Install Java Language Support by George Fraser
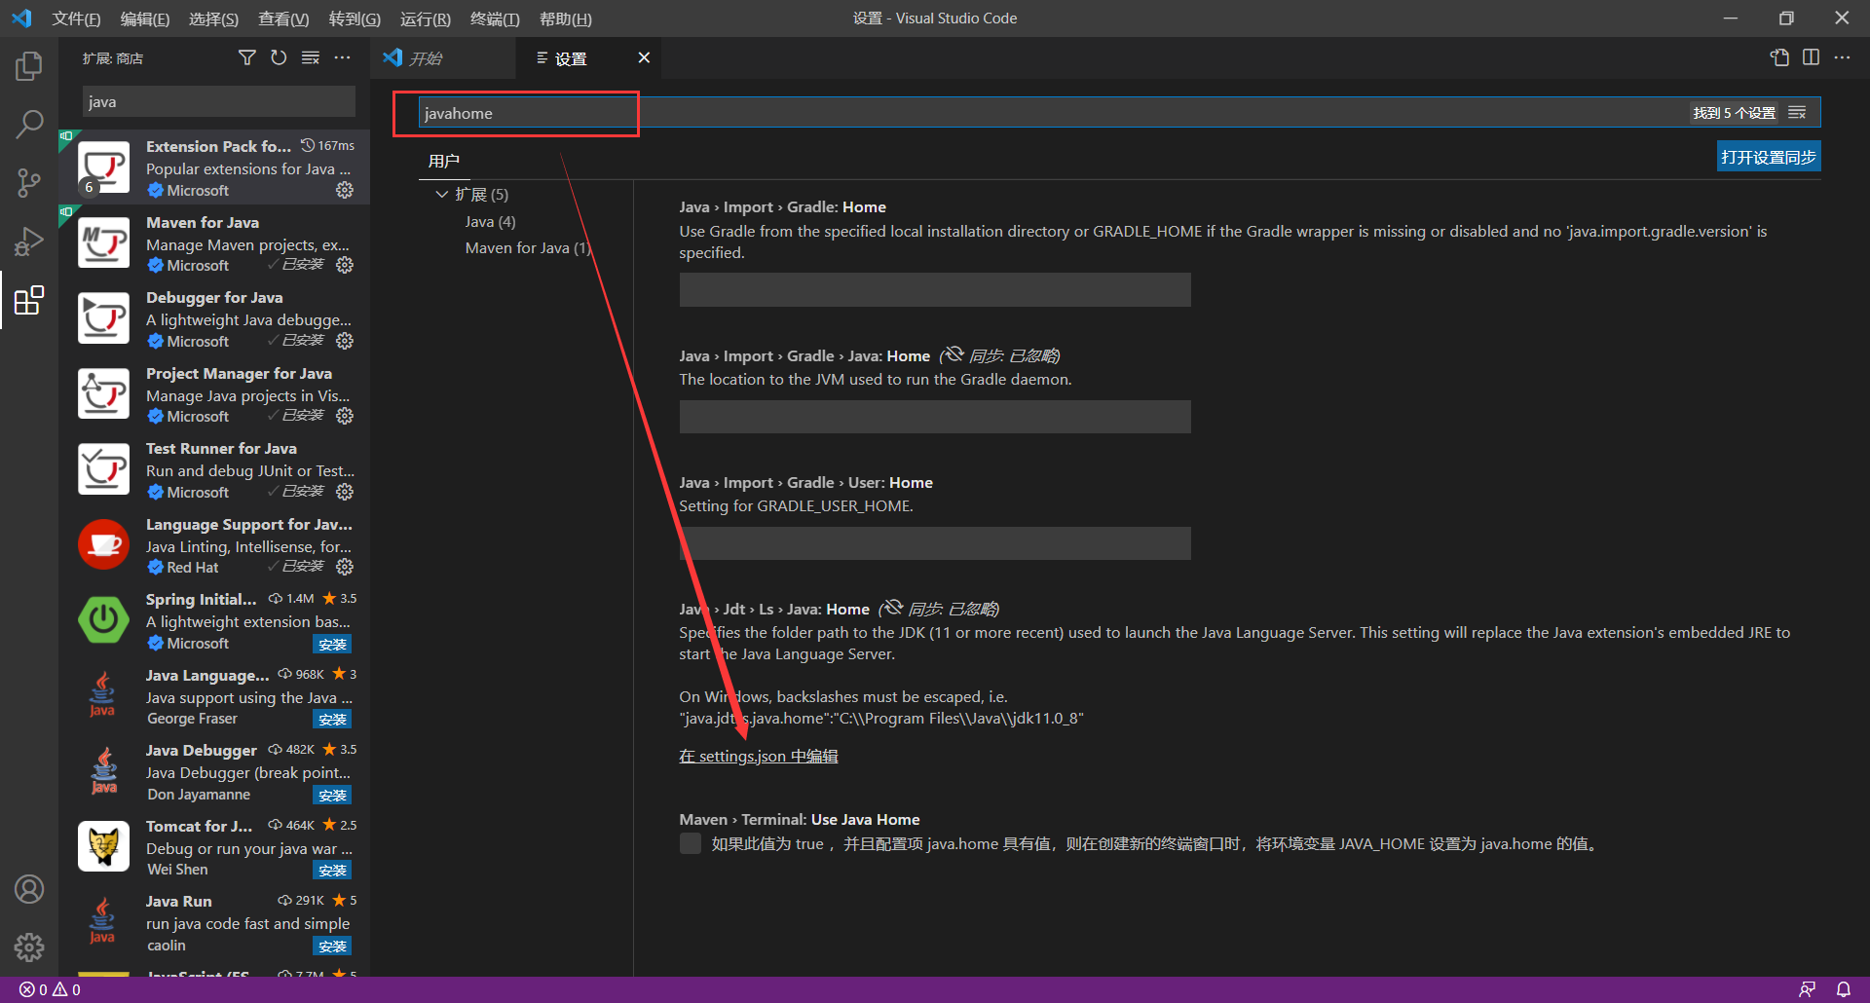The height and width of the screenshot is (1003, 1870). [x=332, y=720]
